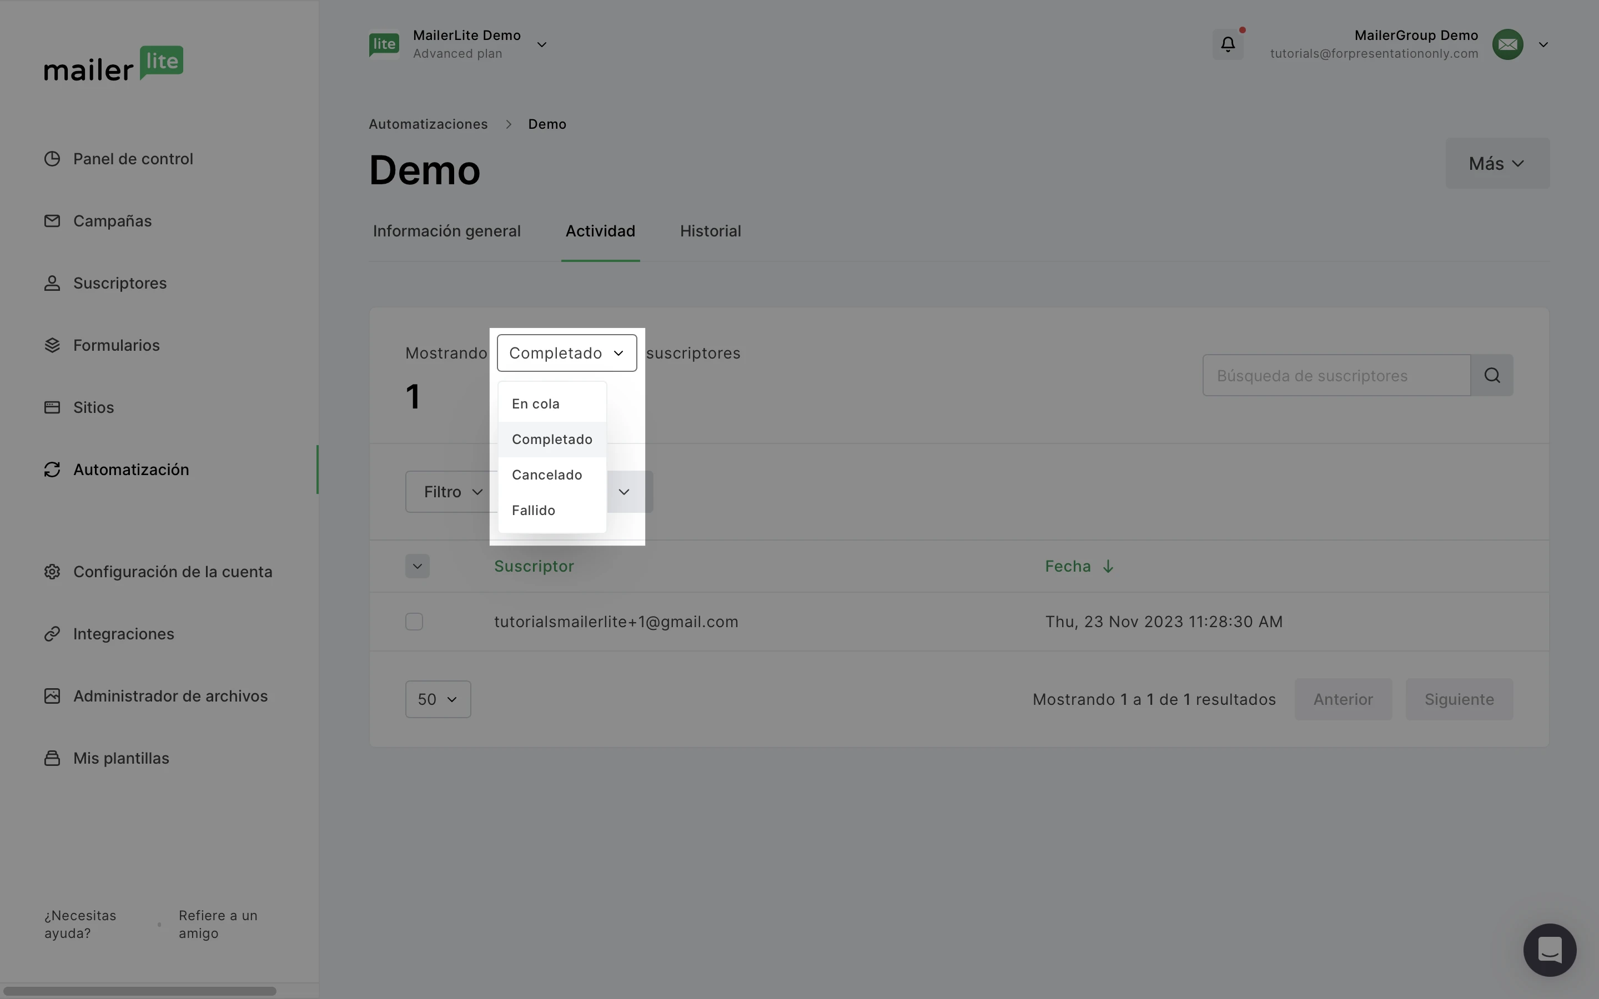Open the select-all checkbox dropdown in header
This screenshot has height=999, width=1599.
(417, 566)
